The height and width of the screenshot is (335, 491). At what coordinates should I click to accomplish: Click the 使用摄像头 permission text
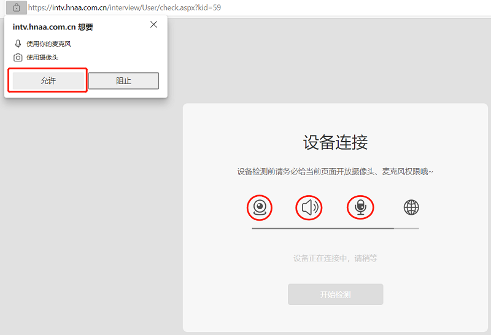[x=42, y=58]
